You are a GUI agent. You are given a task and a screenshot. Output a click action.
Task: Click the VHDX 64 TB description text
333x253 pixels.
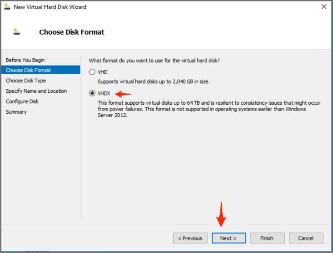pyautogui.click(x=209, y=109)
